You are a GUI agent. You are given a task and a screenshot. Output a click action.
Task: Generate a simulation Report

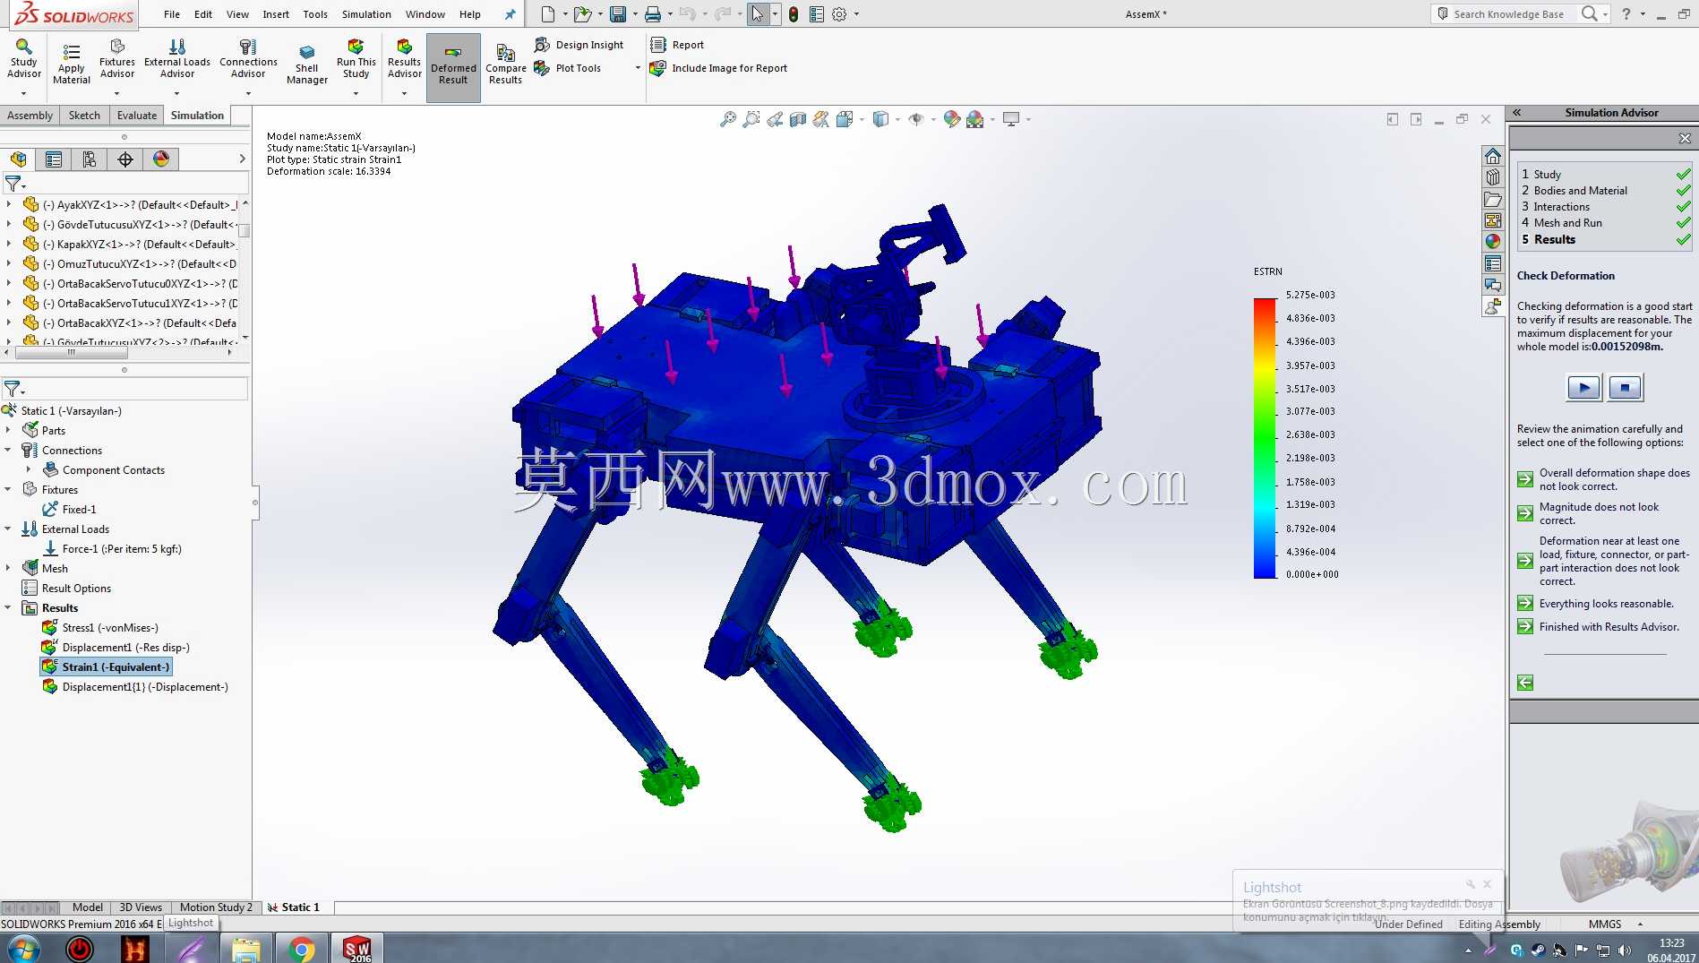coord(677,45)
